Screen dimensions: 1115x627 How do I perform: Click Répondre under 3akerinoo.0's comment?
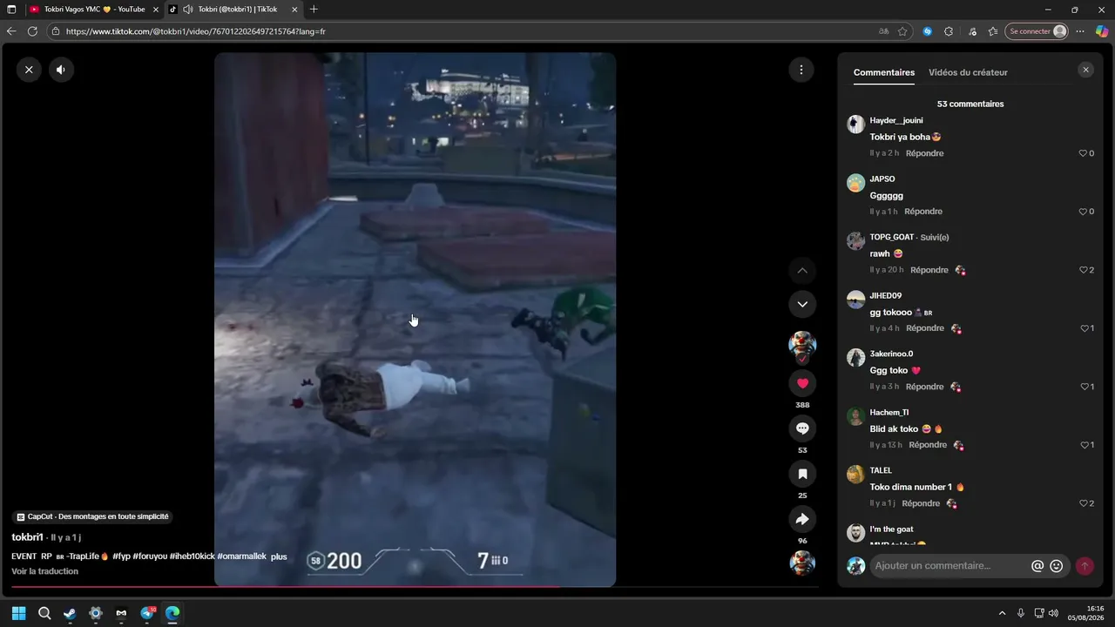pos(925,387)
